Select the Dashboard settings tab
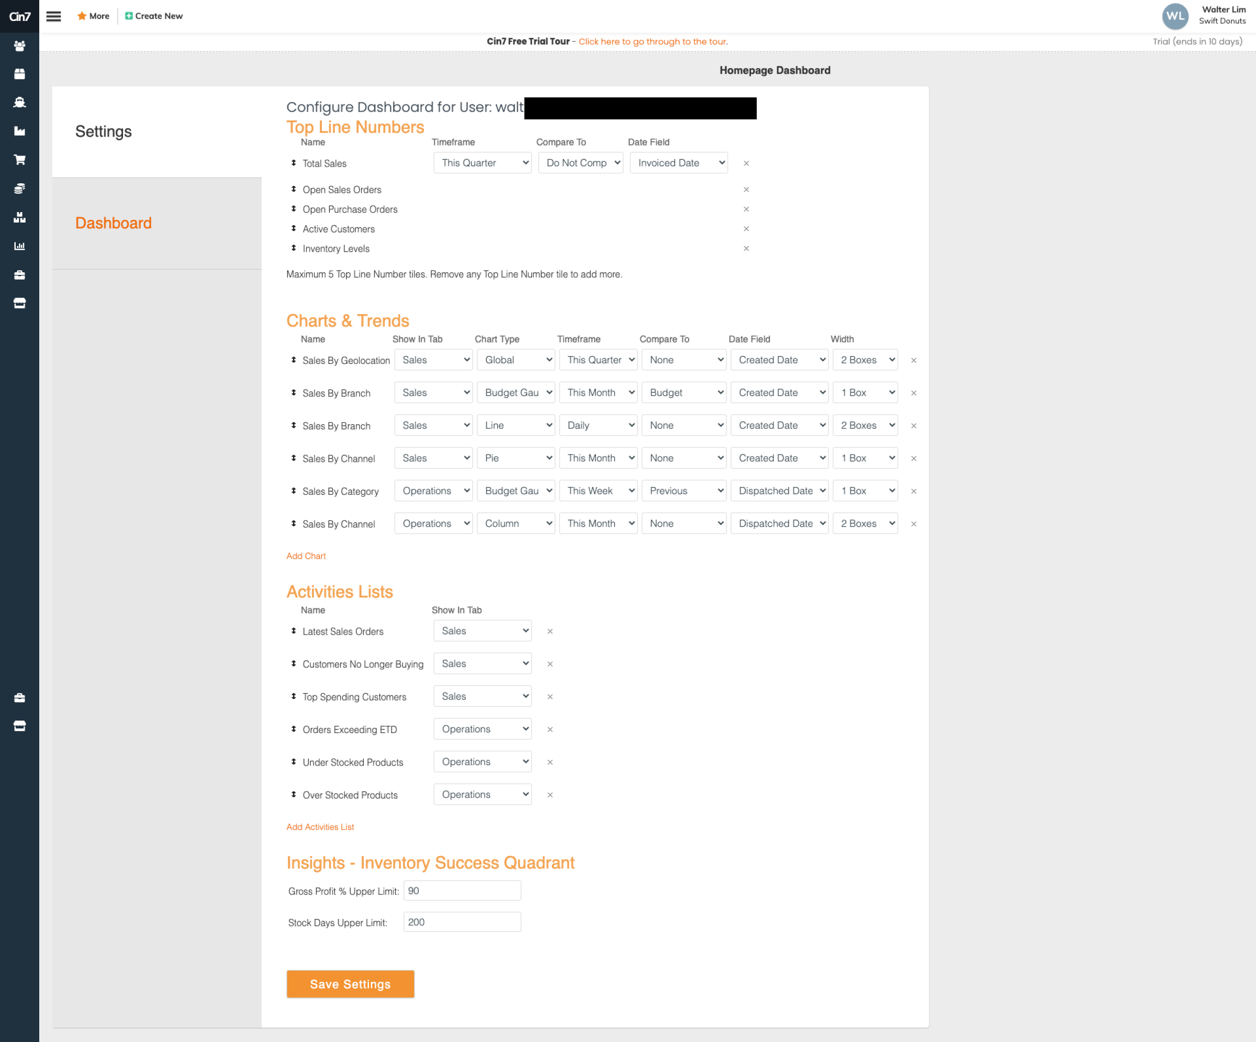The width and height of the screenshot is (1256, 1042). [x=114, y=223]
